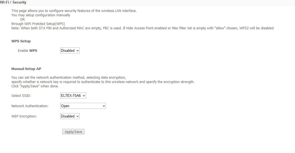Click the 'You may setup configuration manually' line
This screenshot has height=153, width=295.
(x=41, y=15)
